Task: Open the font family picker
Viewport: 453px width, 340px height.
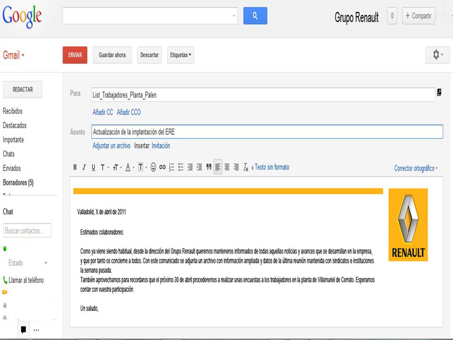Action: pyautogui.click(x=105, y=167)
